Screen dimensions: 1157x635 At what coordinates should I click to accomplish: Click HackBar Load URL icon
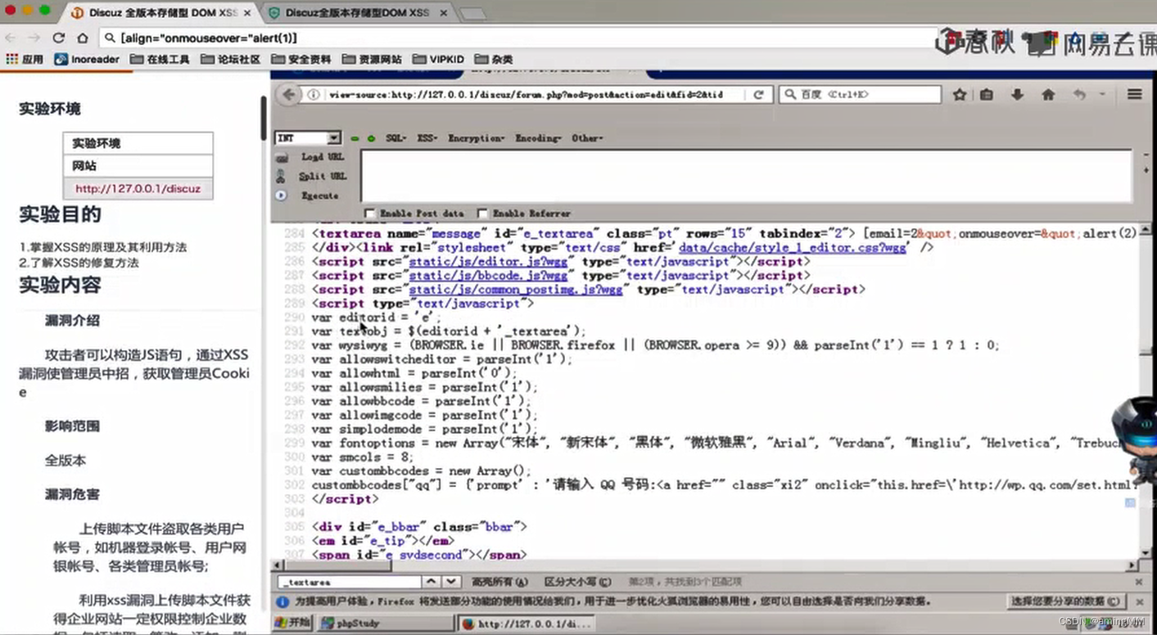tap(282, 157)
